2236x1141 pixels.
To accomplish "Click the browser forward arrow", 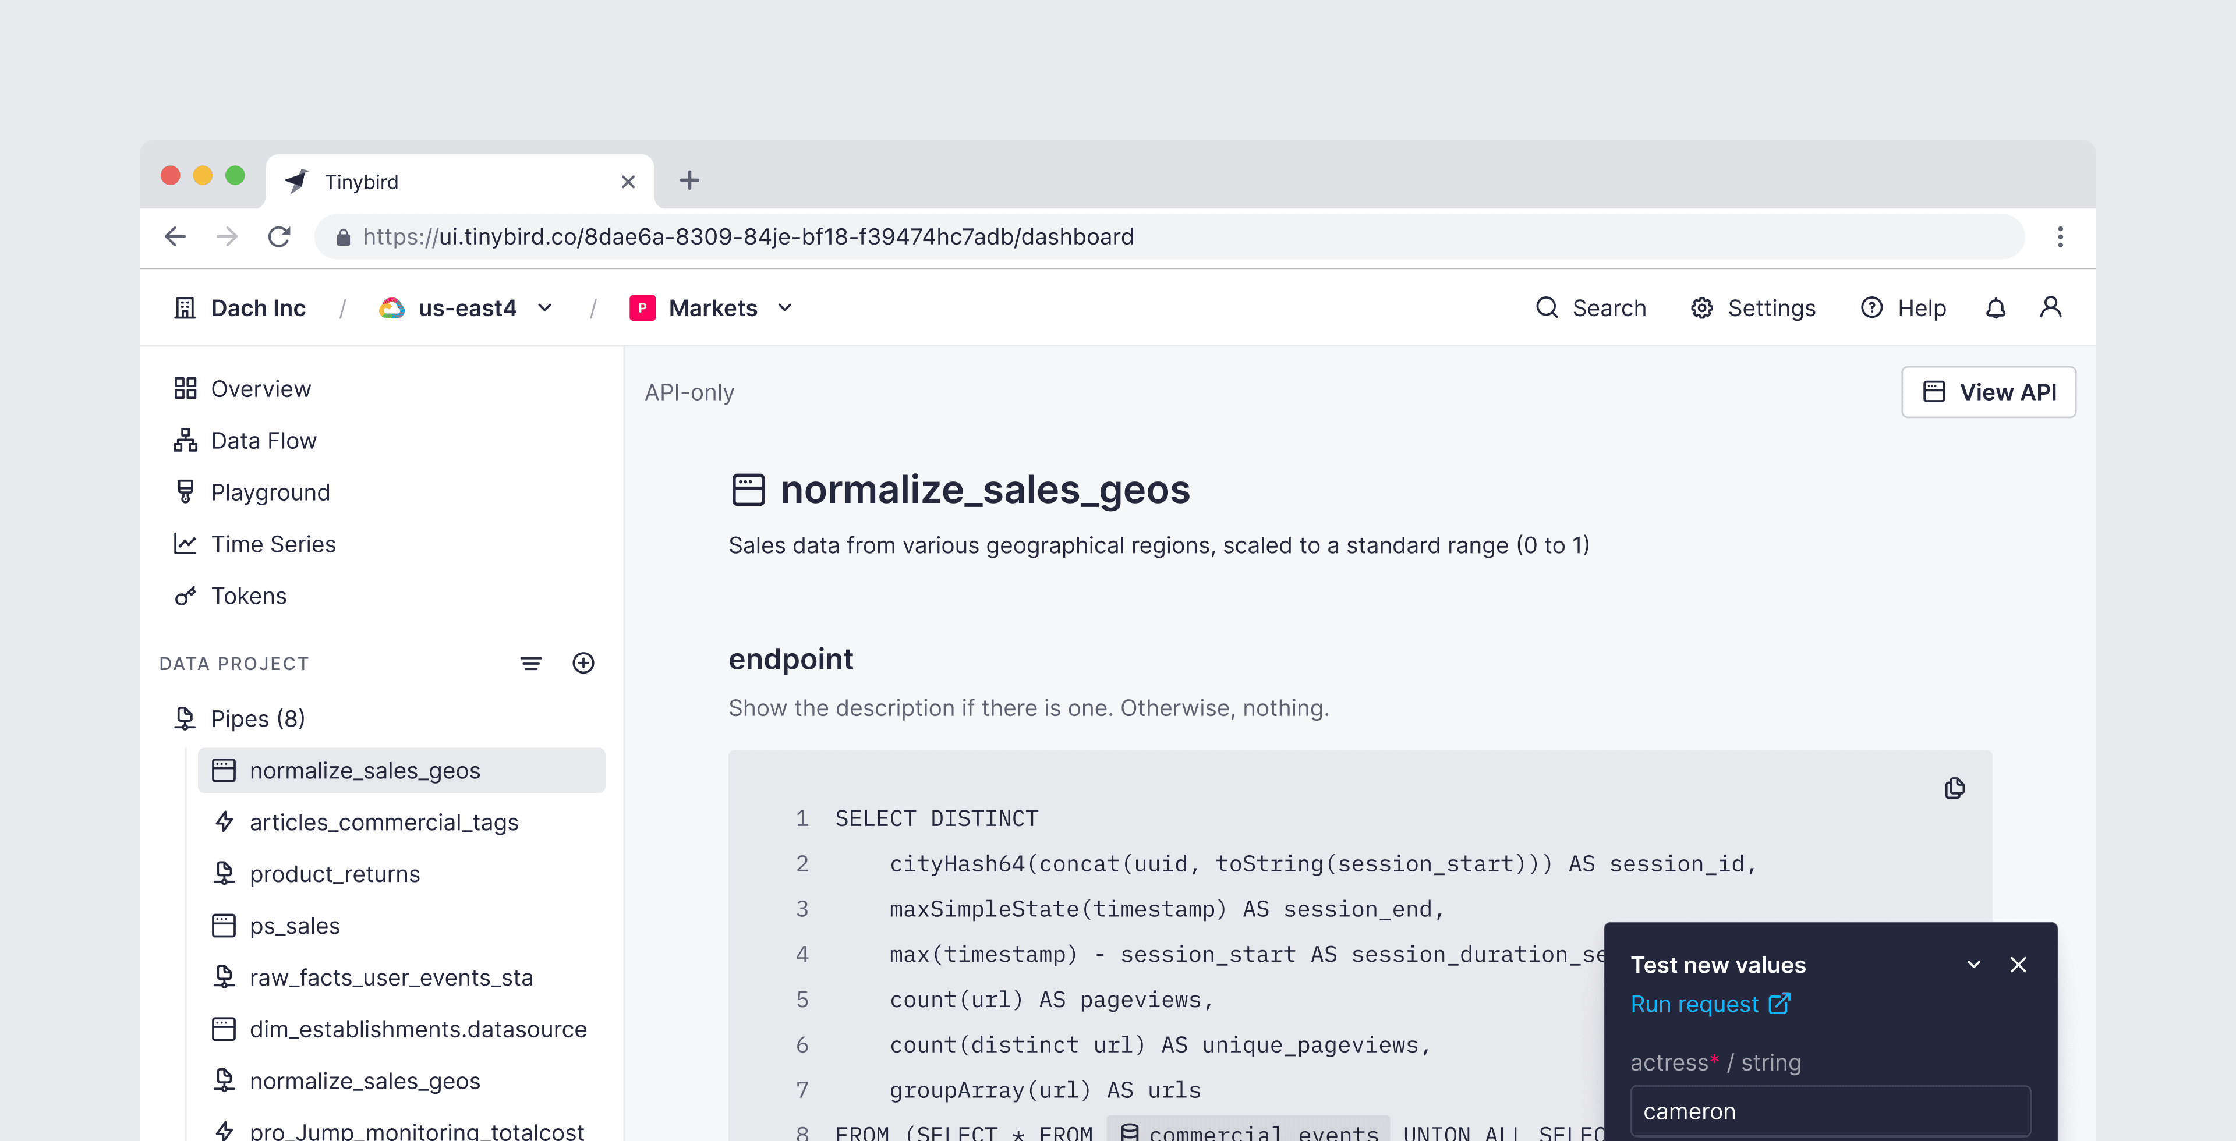I will pyautogui.click(x=227, y=236).
